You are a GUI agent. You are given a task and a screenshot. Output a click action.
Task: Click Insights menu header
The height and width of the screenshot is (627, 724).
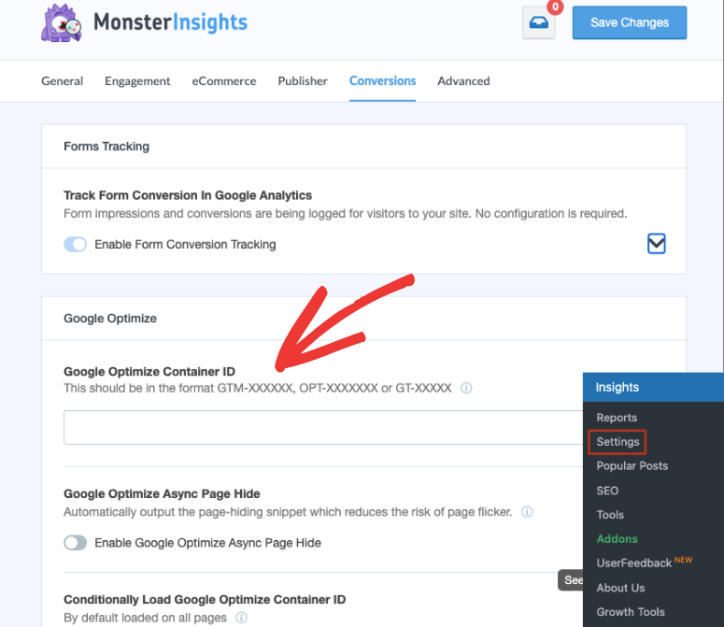pyautogui.click(x=653, y=387)
